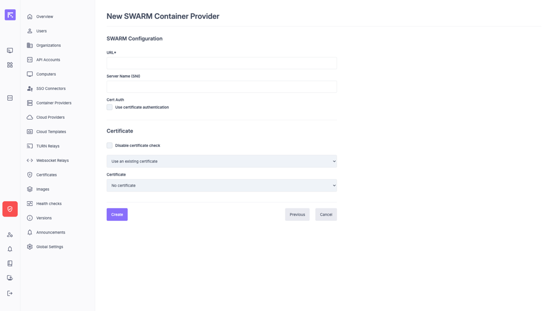The width and height of the screenshot is (553, 311).
Task: Enable Use certificate authentication checkbox
Action: 109,107
